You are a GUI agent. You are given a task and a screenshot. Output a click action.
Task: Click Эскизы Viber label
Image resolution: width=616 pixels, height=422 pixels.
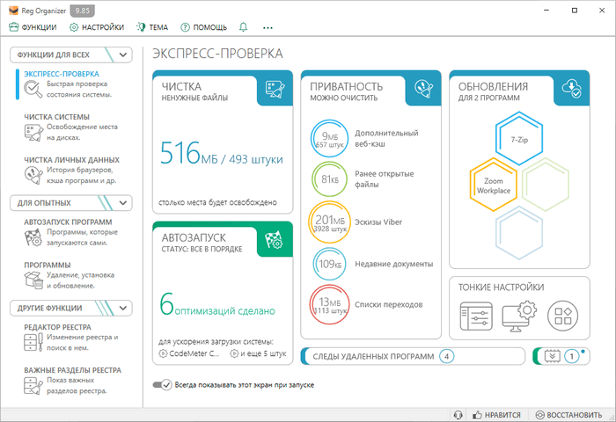point(378,222)
